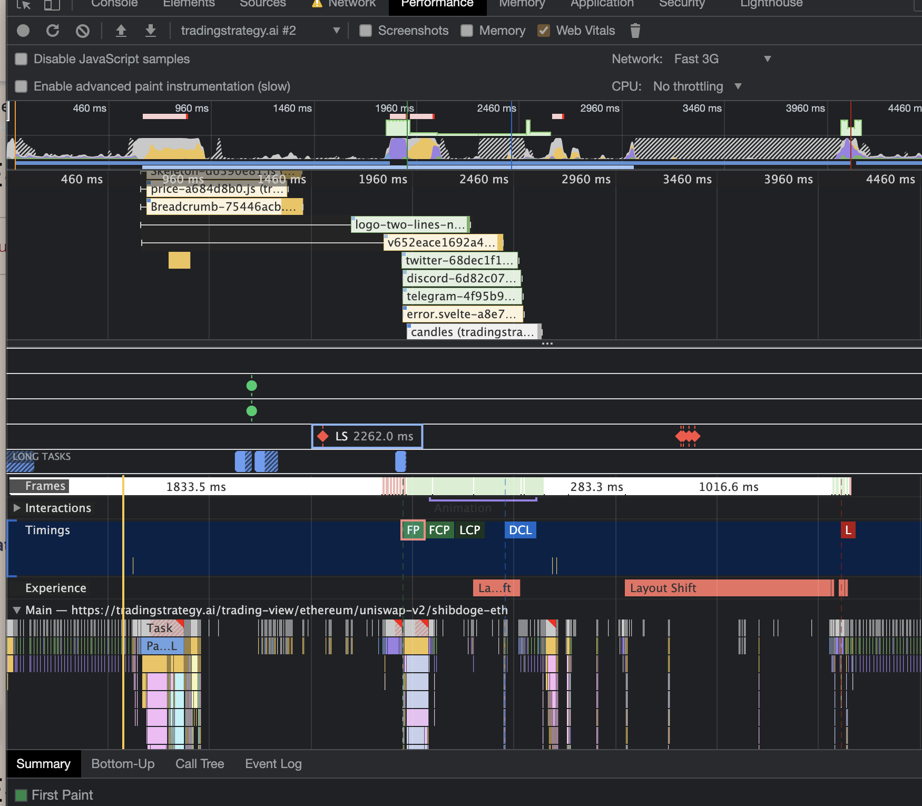Screen dimensions: 922x806
Task: Enable the Screenshots checkbox
Action: point(366,31)
